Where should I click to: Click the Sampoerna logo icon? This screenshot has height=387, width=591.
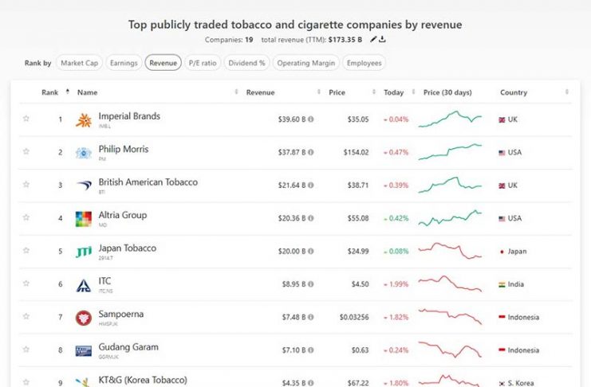[x=84, y=318]
